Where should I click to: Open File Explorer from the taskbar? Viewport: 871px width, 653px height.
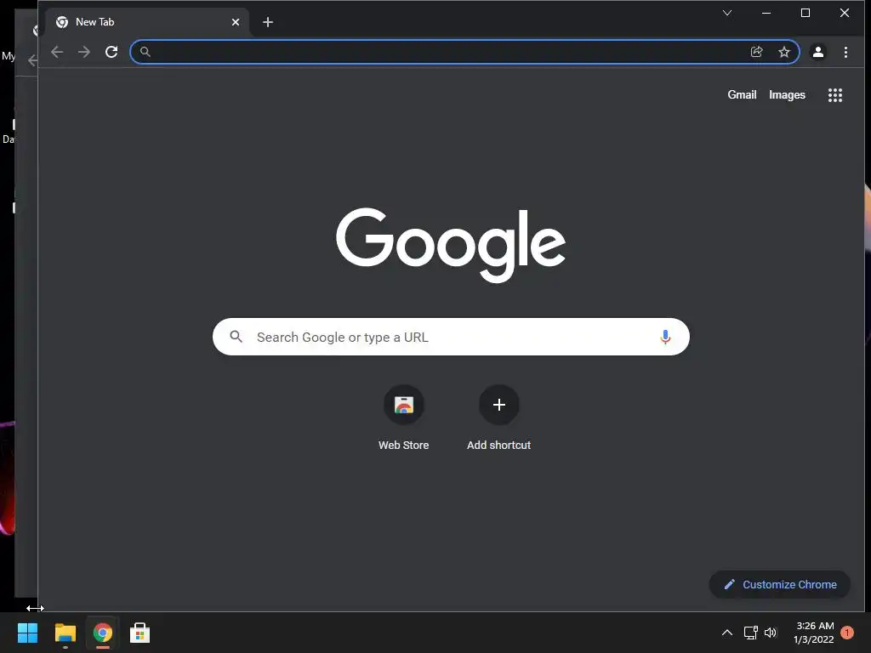[65, 633]
